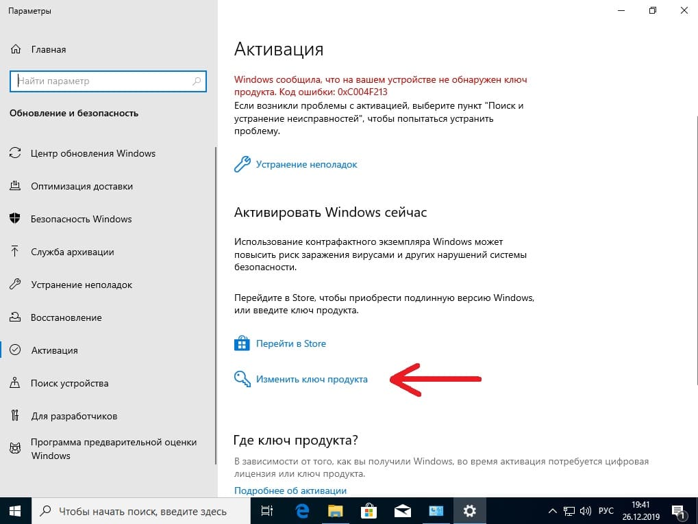
Task: Click the Оптимизация доставки icon
Action: point(15,186)
